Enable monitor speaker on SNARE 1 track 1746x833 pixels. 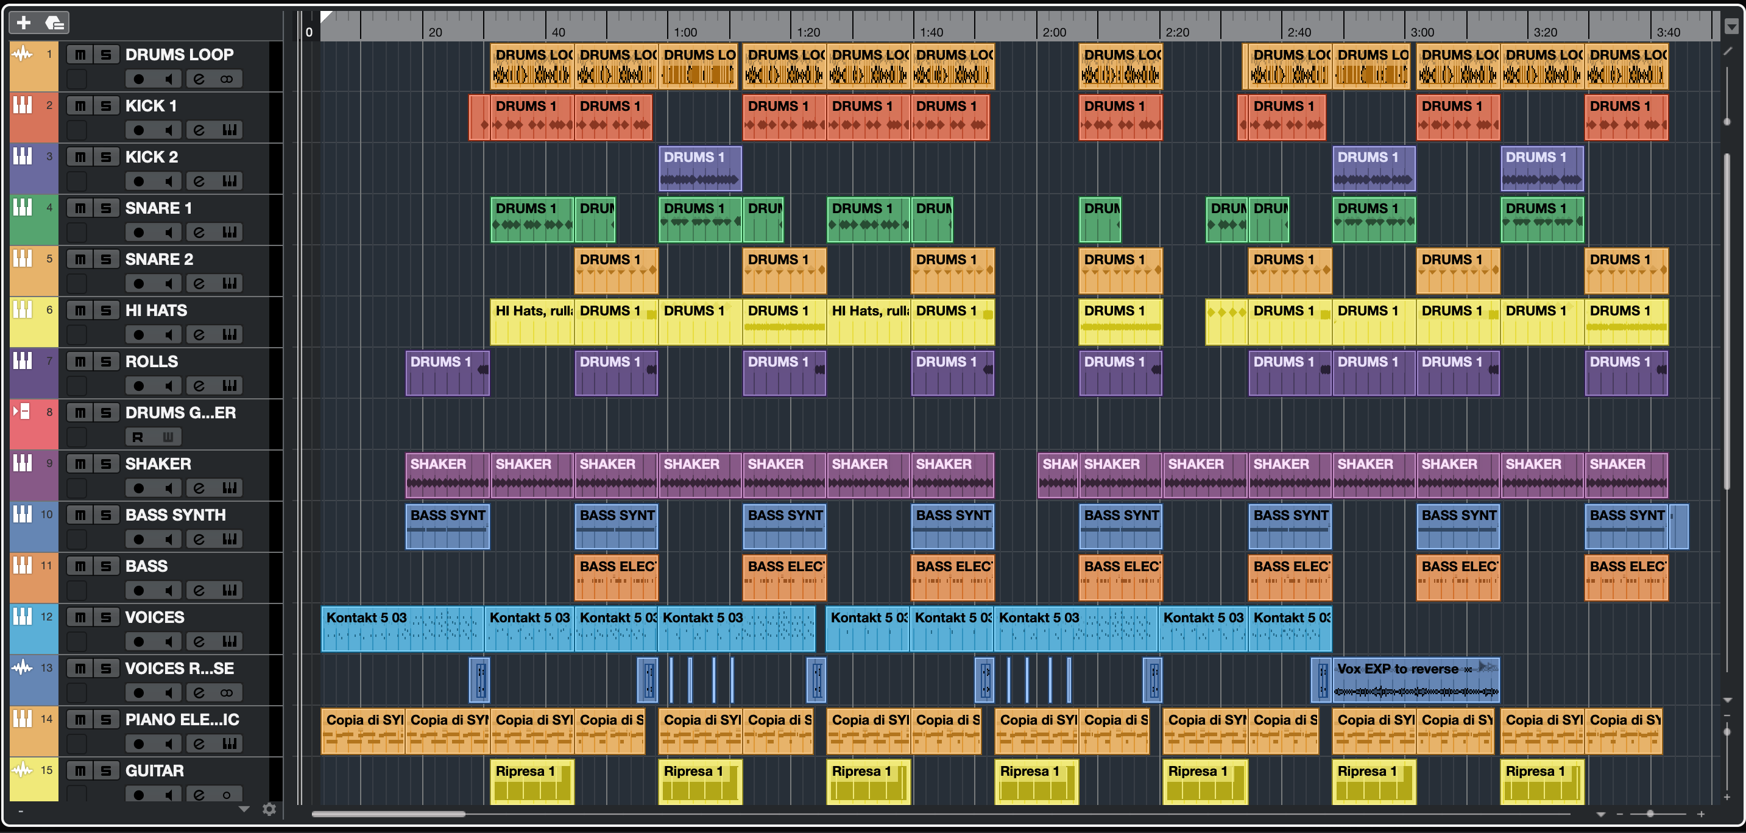click(x=169, y=232)
